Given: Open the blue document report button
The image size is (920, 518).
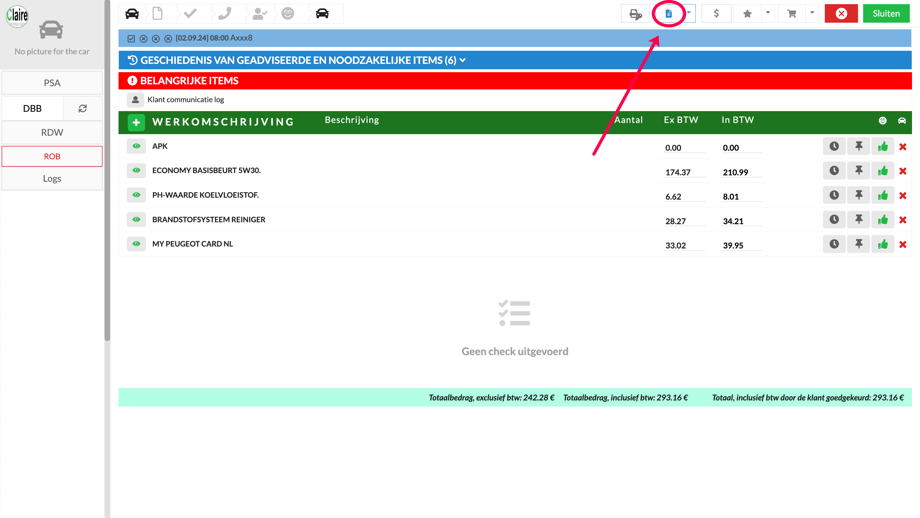Looking at the screenshot, I should pyautogui.click(x=669, y=13).
